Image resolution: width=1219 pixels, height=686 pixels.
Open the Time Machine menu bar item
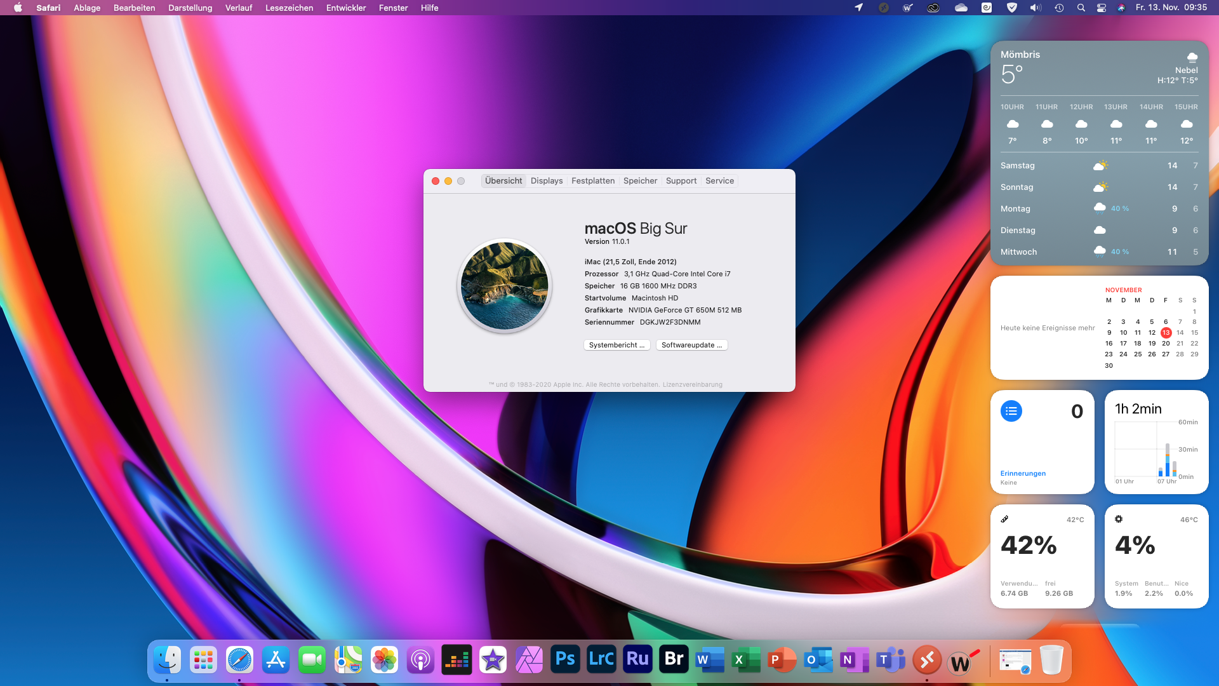pyautogui.click(x=1059, y=8)
